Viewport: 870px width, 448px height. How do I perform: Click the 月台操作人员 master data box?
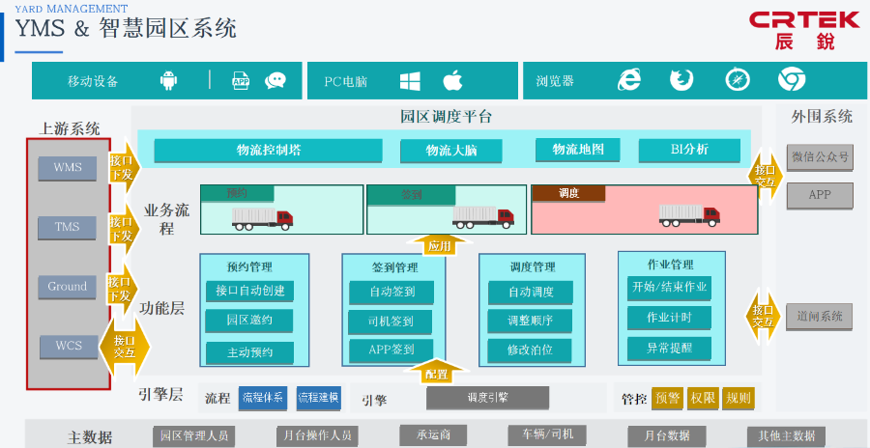tap(318, 435)
